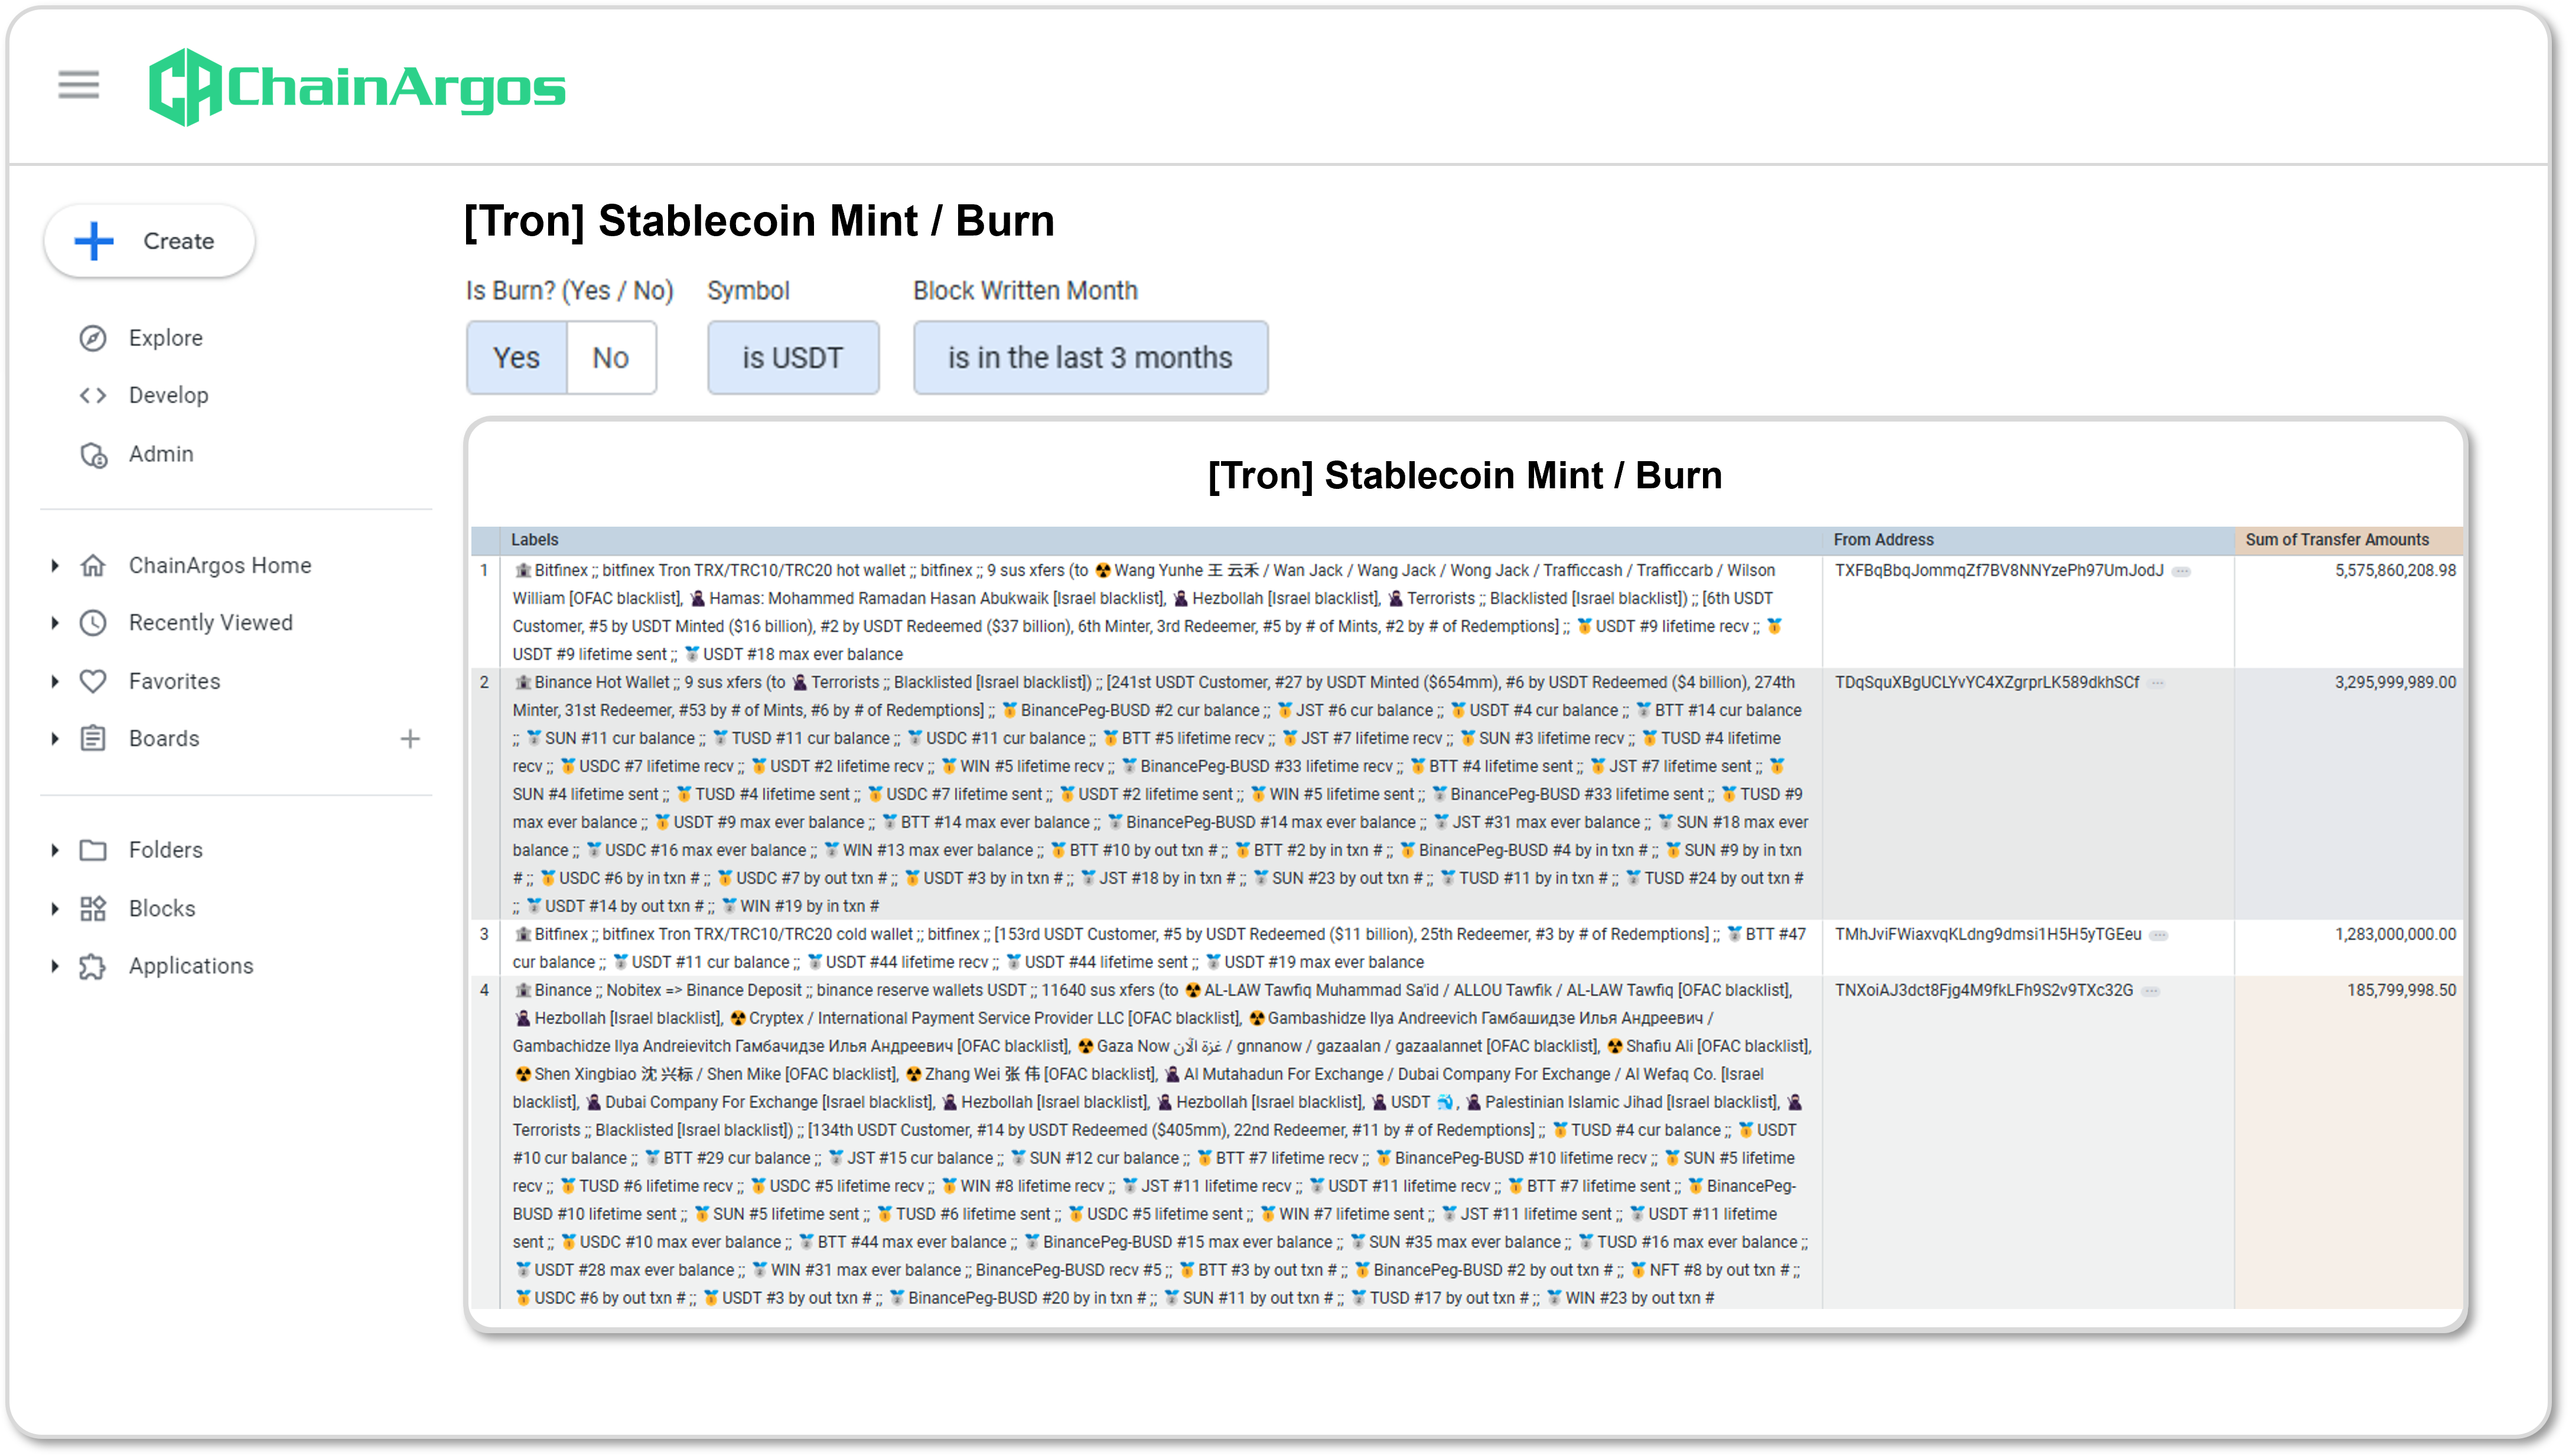Image resolution: width=2569 pixels, height=1456 pixels.
Task: Go to ChainArgos Home
Action: 220,565
